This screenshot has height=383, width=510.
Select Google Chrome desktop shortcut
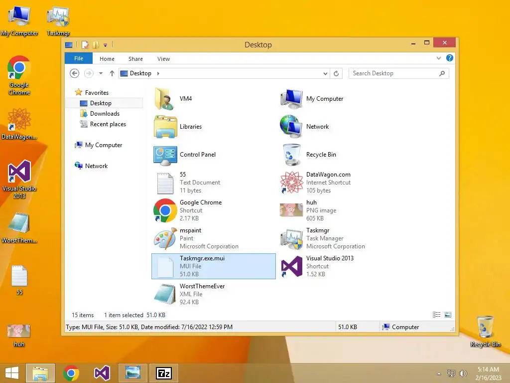pos(19,76)
